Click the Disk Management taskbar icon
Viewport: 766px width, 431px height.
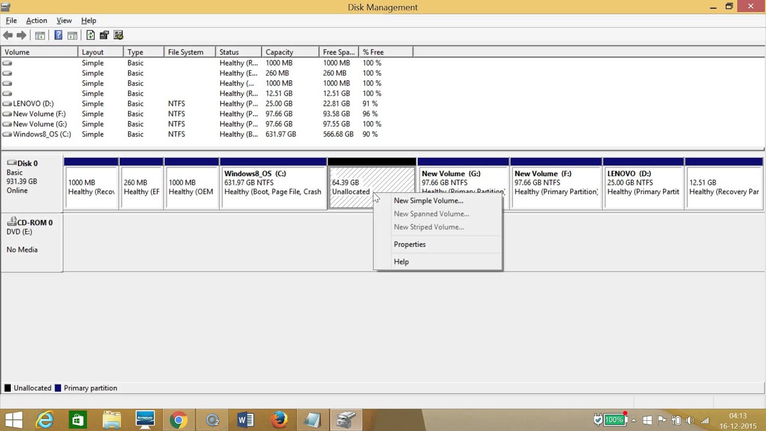click(x=346, y=420)
